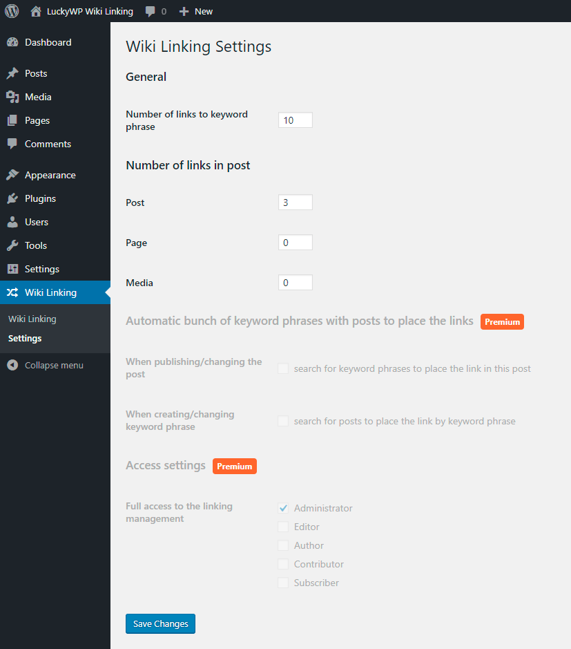
Task: Click the plus icon for New
Action: coord(184,11)
